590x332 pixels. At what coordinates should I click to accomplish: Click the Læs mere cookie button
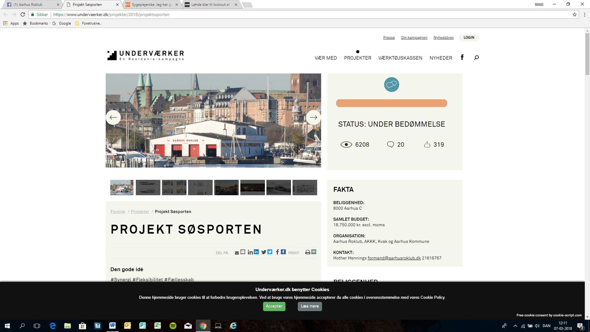(x=310, y=306)
